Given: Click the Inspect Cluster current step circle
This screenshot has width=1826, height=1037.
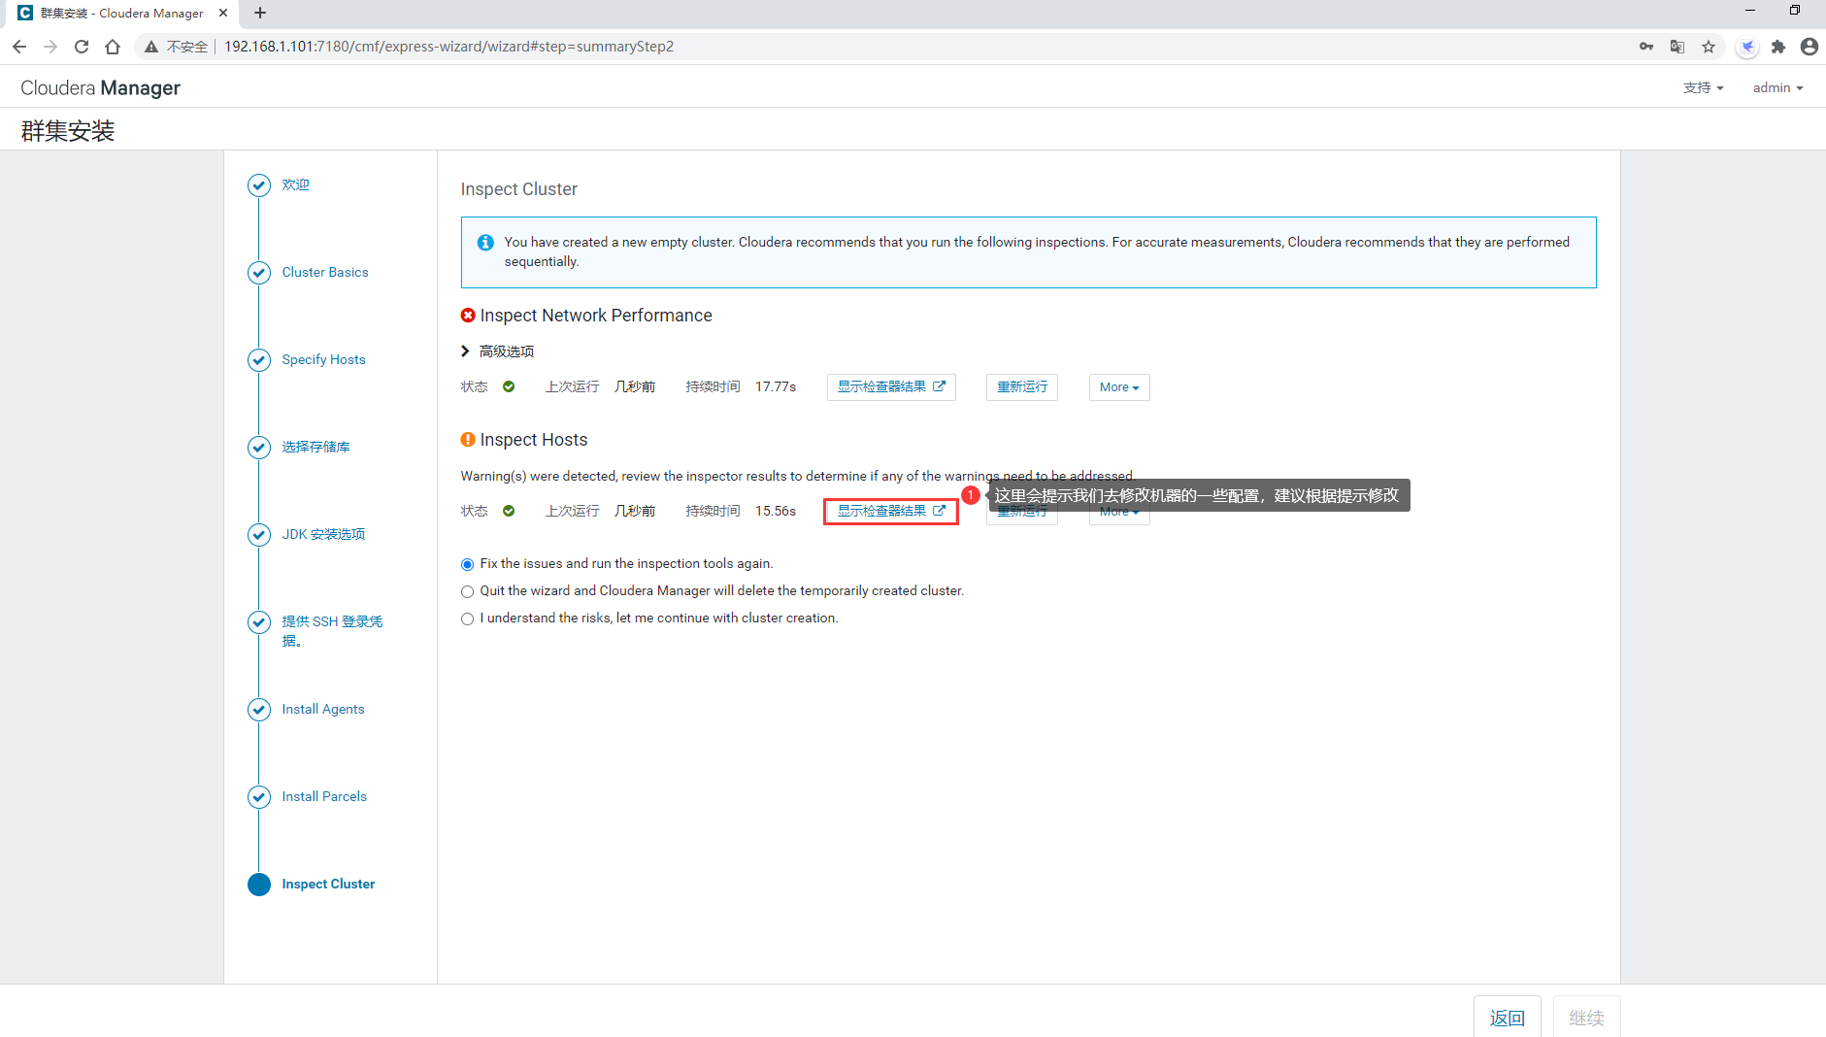Looking at the screenshot, I should (259, 885).
